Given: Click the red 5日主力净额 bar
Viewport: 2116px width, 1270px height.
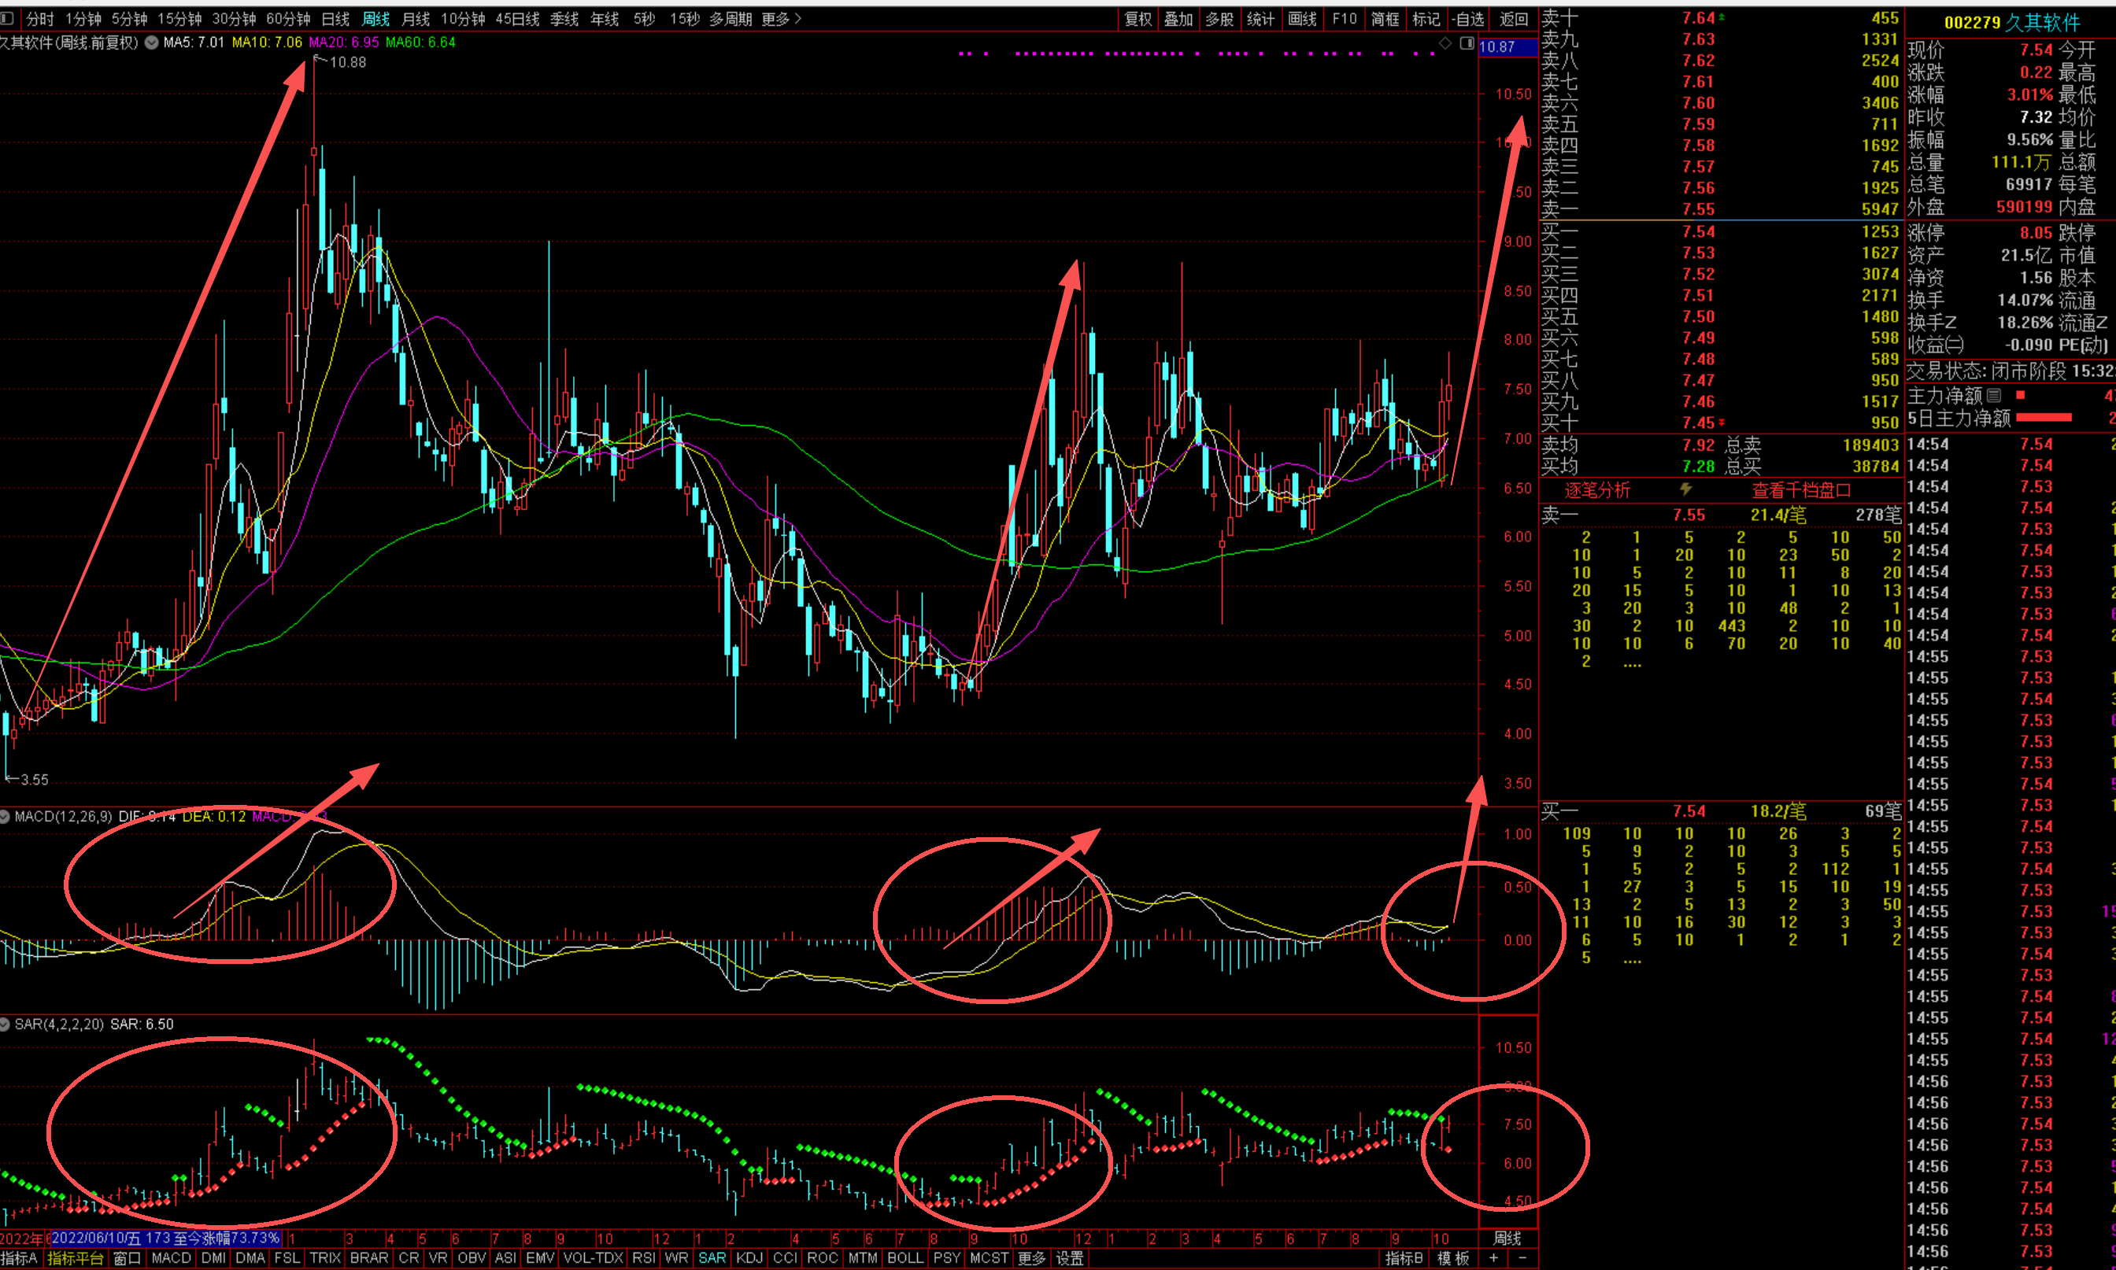Looking at the screenshot, I should [2044, 418].
